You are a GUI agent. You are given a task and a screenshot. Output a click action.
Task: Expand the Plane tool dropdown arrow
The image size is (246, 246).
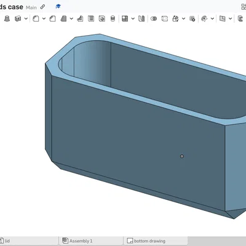pyautogui.click(x=230, y=18)
